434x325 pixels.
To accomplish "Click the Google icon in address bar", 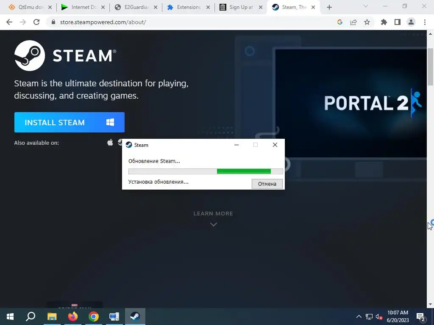I will [340, 22].
